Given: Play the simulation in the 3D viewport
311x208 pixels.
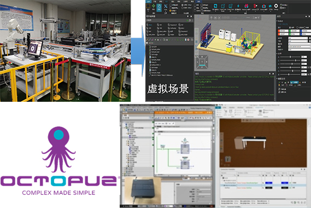Looking at the screenshot, I should 219,18.
